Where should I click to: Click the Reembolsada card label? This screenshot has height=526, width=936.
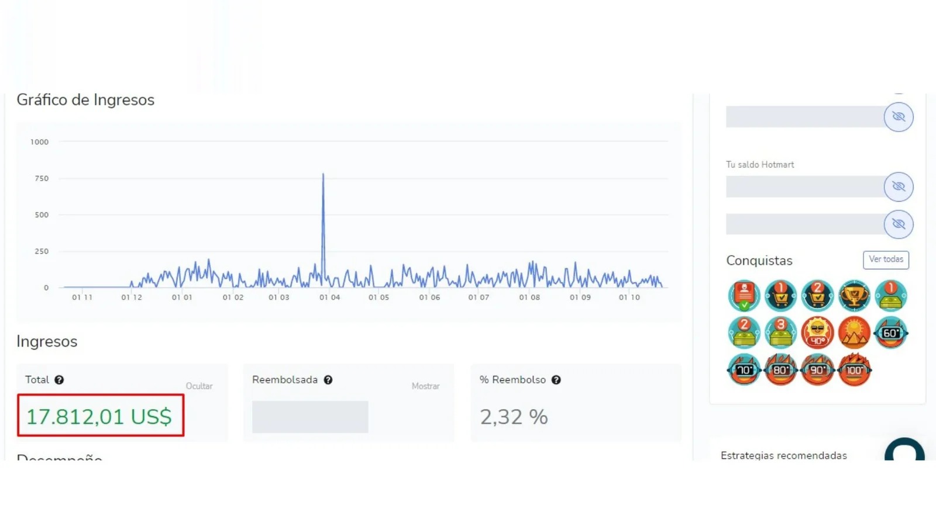pos(285,380)
